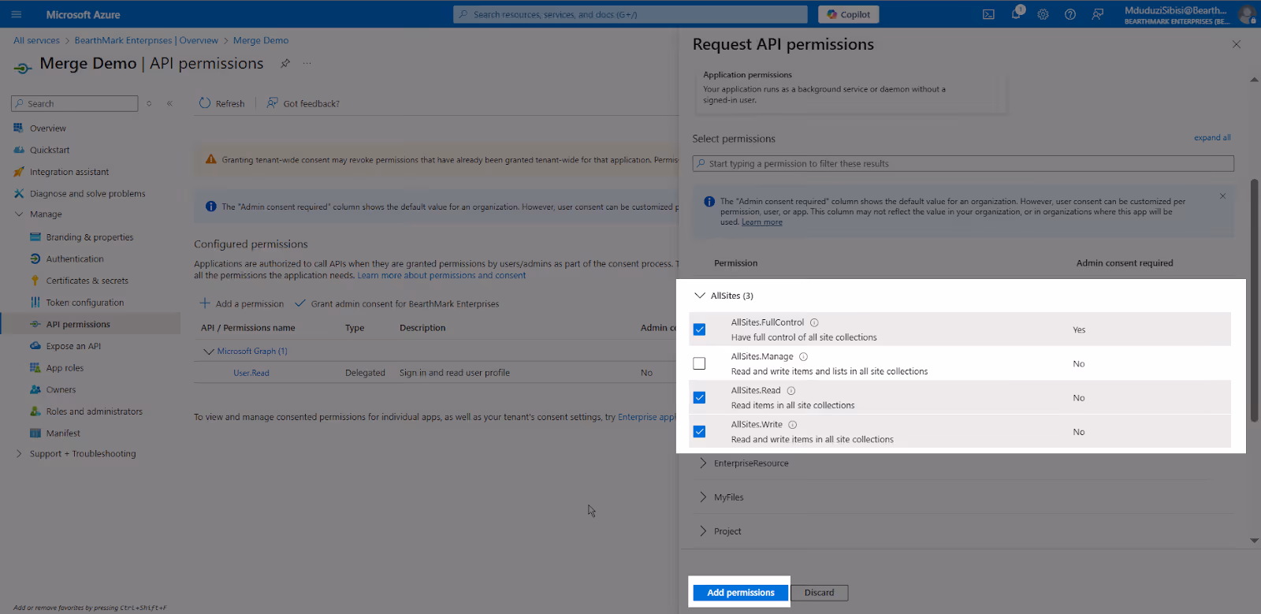
Task: Click the sidebar Search field
Action: [x=75, y=103]
